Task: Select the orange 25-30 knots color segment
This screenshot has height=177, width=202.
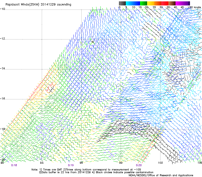Action: point(158,3)
